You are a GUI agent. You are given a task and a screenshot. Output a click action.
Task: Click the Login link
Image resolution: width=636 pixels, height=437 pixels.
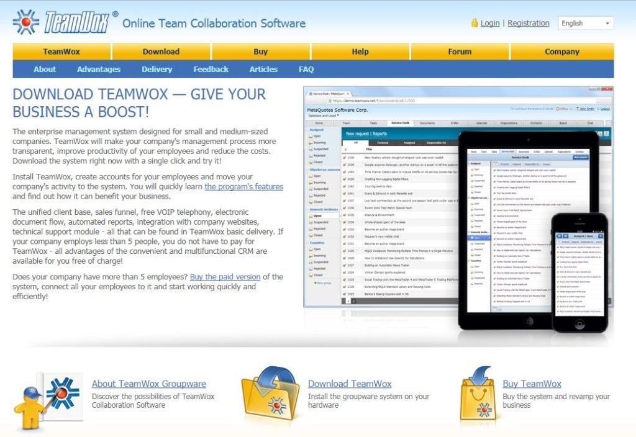tap(490, 23)
